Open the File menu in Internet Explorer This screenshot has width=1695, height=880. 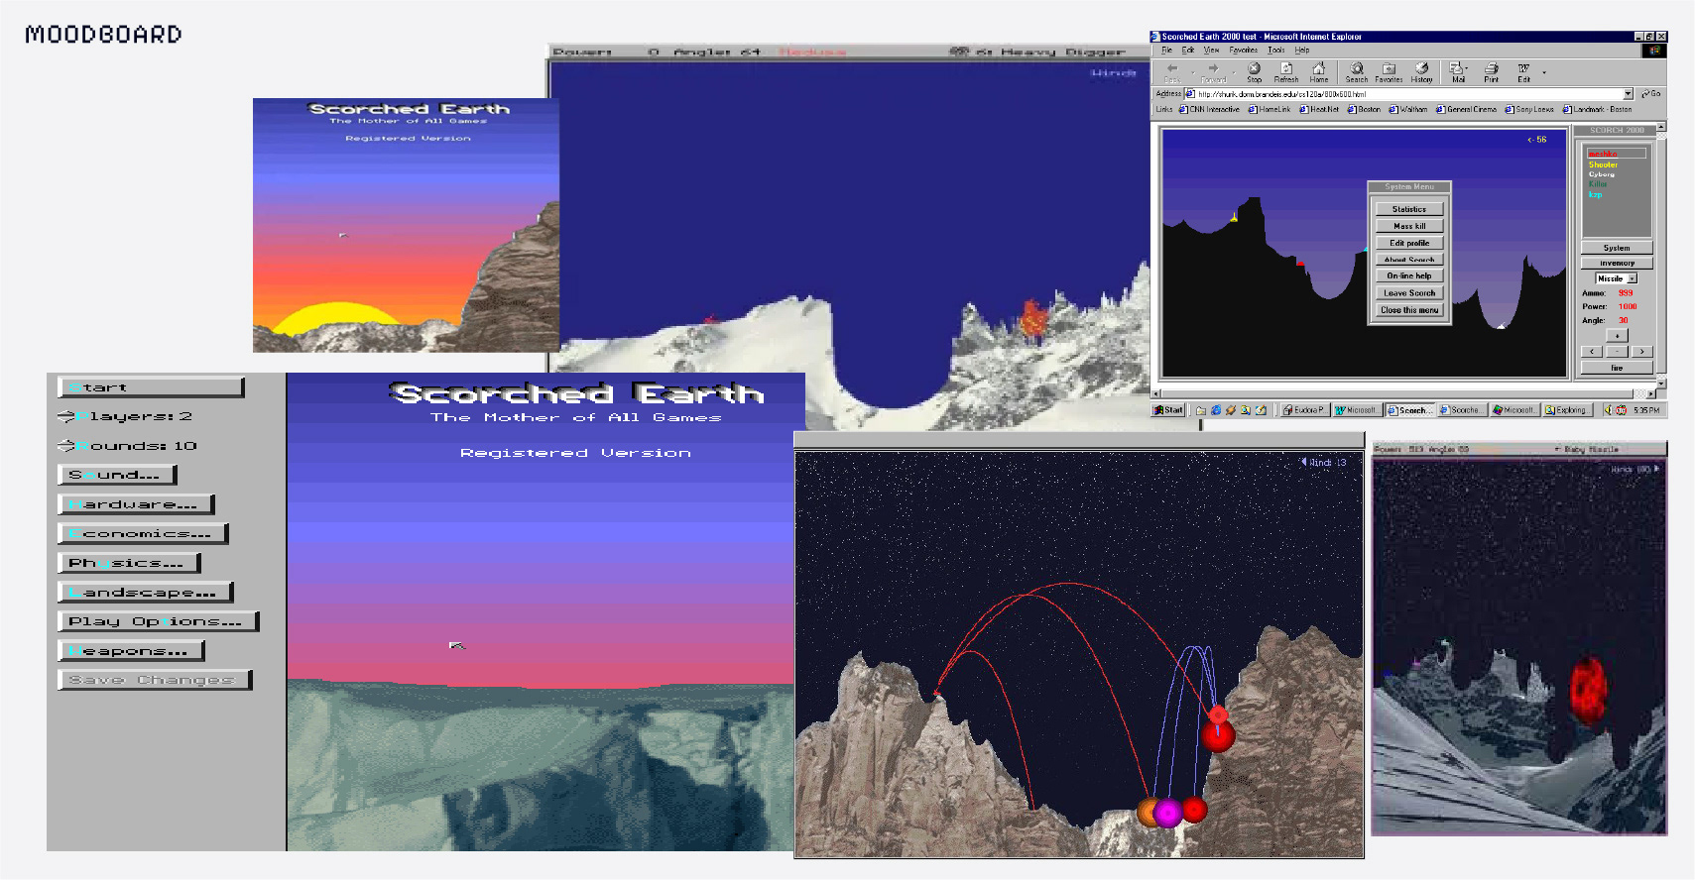coord(1167,50)
